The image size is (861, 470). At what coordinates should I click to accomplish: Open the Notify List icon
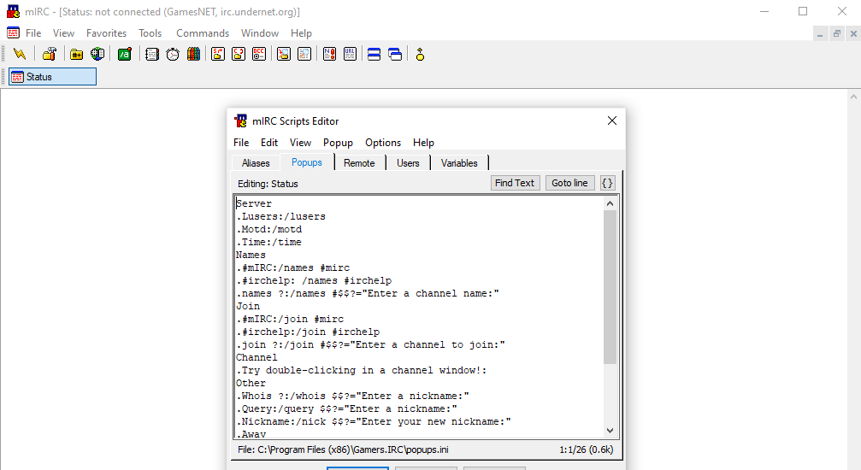tap(329, 55)
